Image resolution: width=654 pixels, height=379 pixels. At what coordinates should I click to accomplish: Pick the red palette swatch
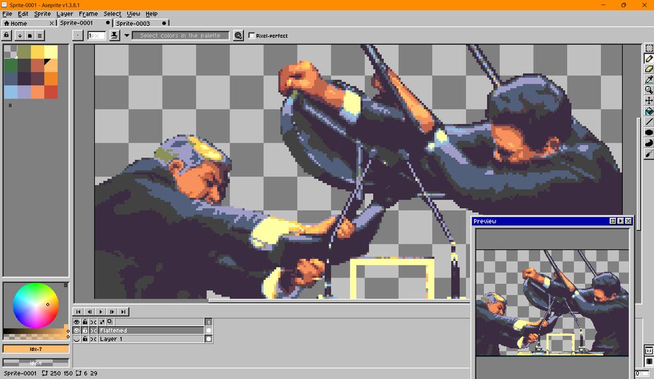pos(51,92)
